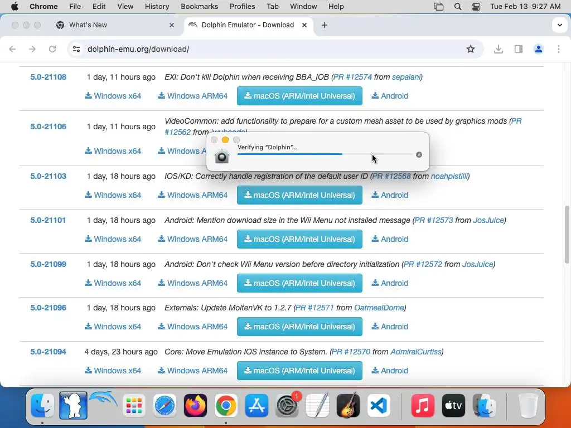Viewport: 571px width, 428px height.
Task: Open TextEdit from the Dock
Action: click(317, 406)
